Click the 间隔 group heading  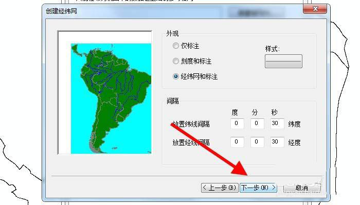pyautogui.click(x=173, y=101)
